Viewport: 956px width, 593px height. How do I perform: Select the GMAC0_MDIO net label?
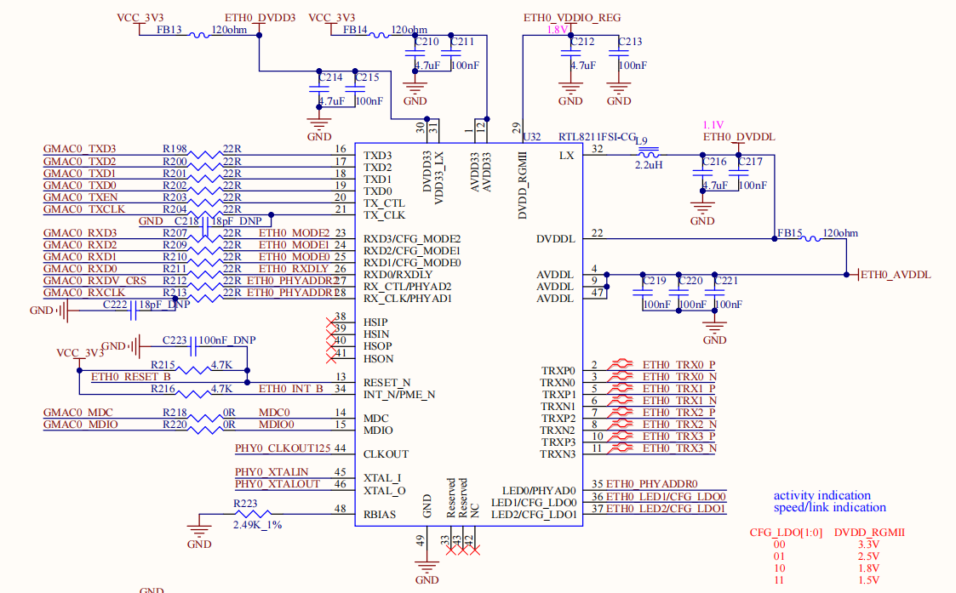(81, 425)
